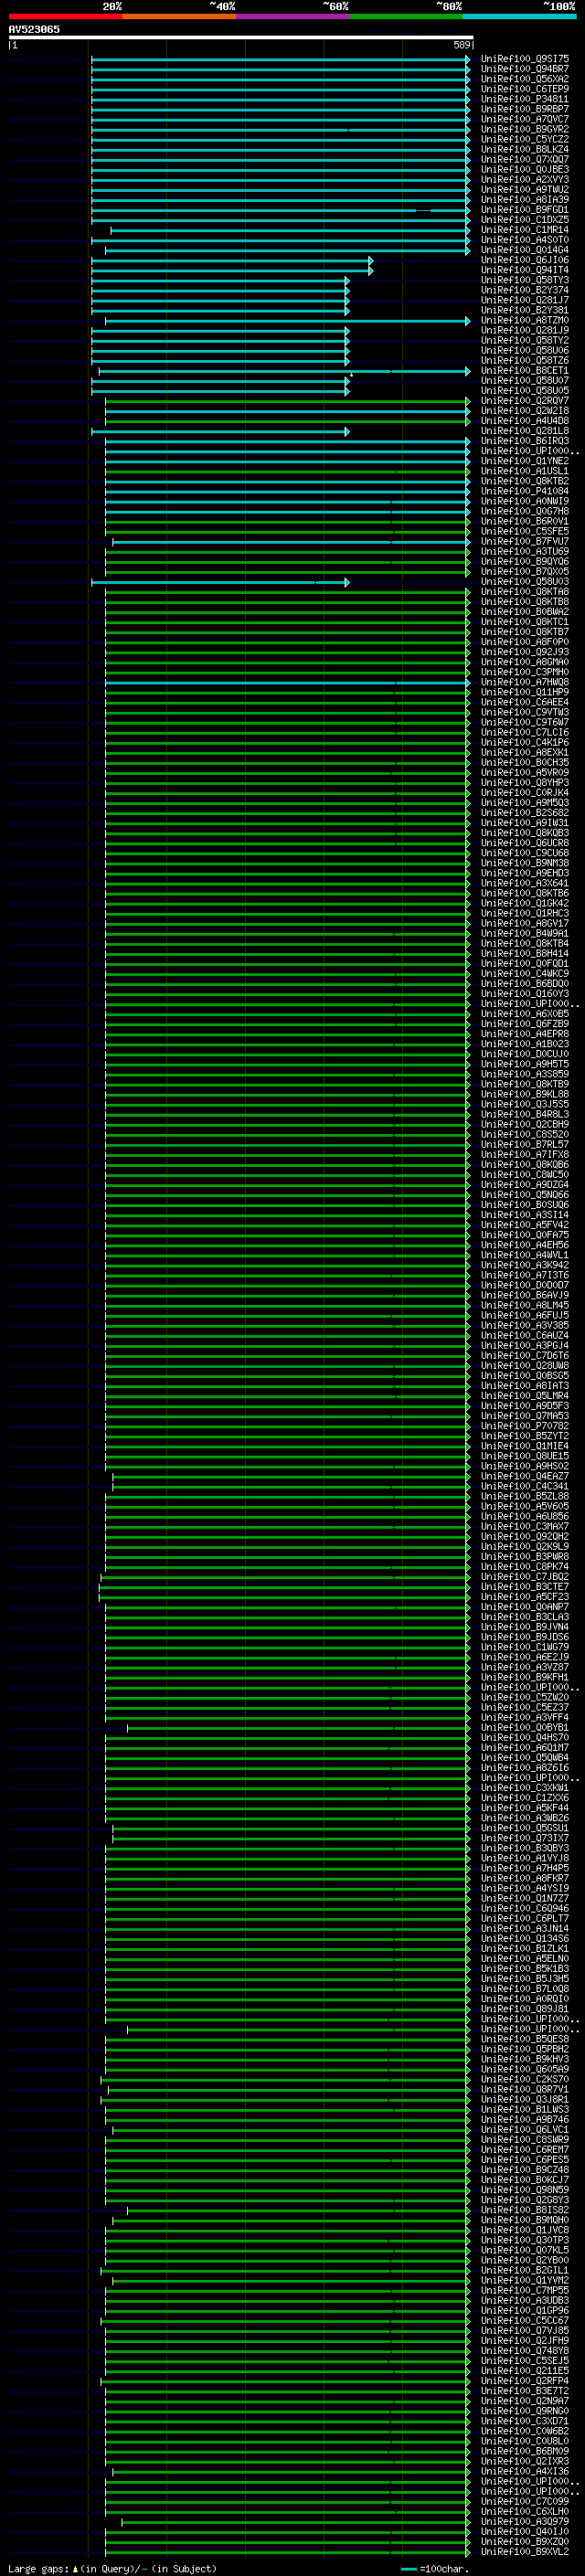
Task: Click hit UniRef100_Q8KTB6
Action: click(x=525, y=893)
